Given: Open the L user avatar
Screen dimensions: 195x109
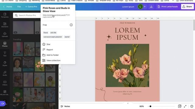Looking at the screenshot, I should coord(140,7).
